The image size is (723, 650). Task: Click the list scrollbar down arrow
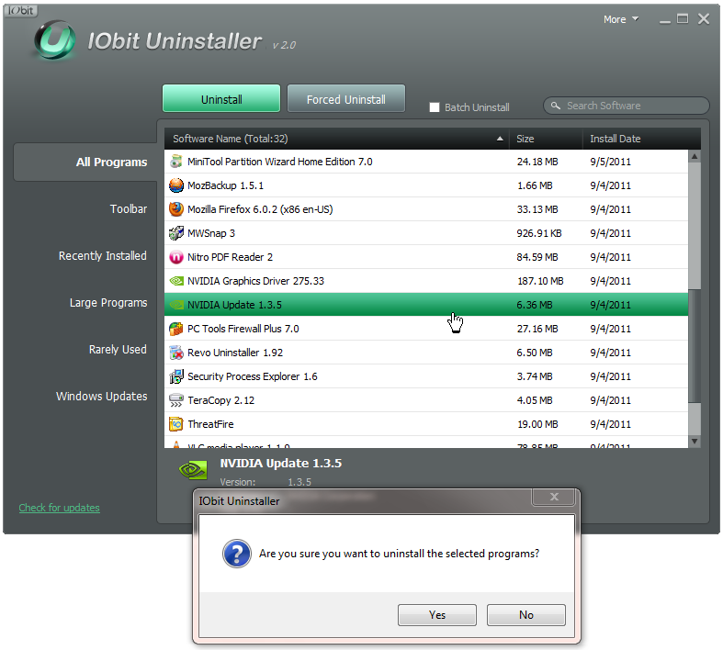[x=695, y=442]
